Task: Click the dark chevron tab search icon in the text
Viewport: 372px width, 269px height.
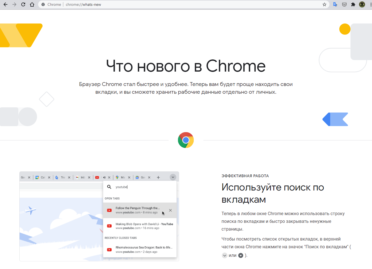Action: click(x=241, y=255)
